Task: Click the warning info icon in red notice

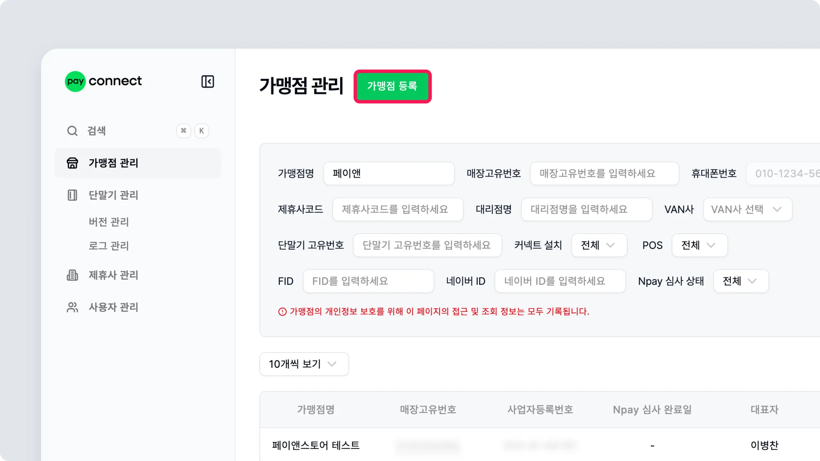Action: pyautogui.click(x=282, y=312)
